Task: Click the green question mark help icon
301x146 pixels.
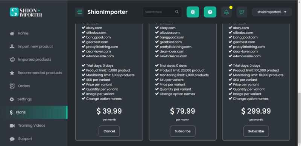Action: click(210, 12)
